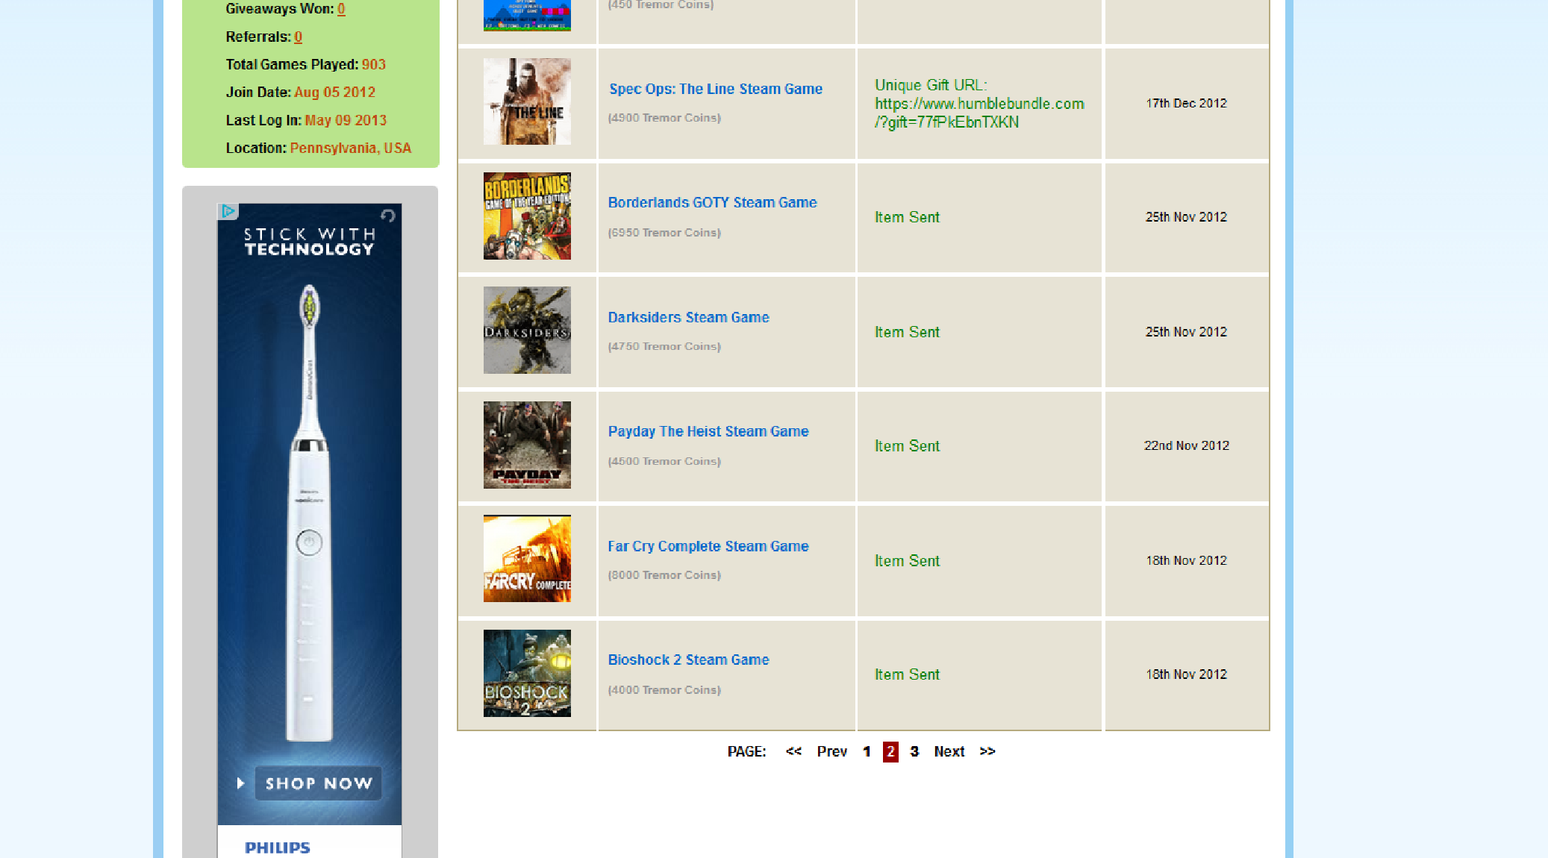Viewport: 1548px width, 858px height.
Task: Go to first page with << link
Action: click(793, 751)
